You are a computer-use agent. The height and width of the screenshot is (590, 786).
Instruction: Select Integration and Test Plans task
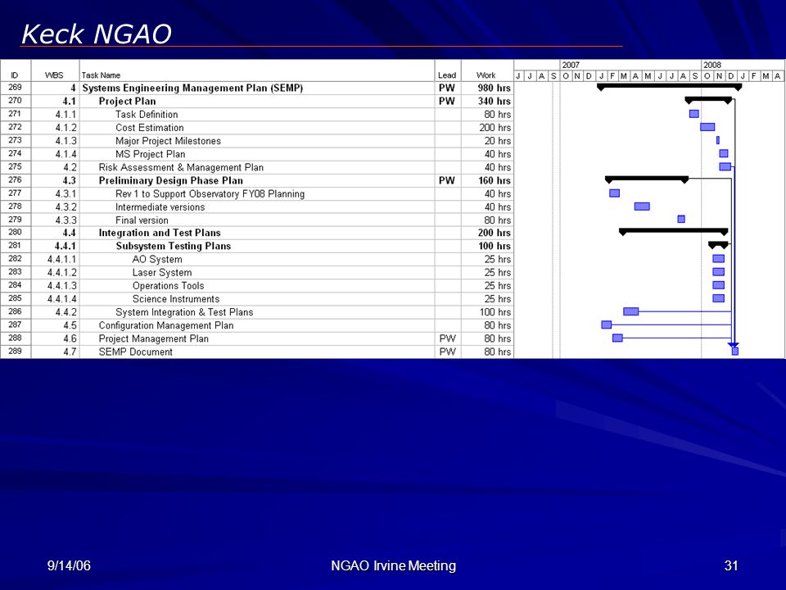click(160, 233)
